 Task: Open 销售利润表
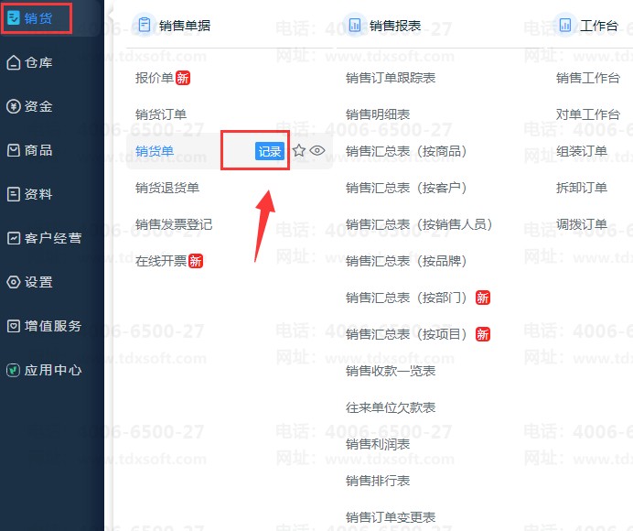[x=378, y=444]
